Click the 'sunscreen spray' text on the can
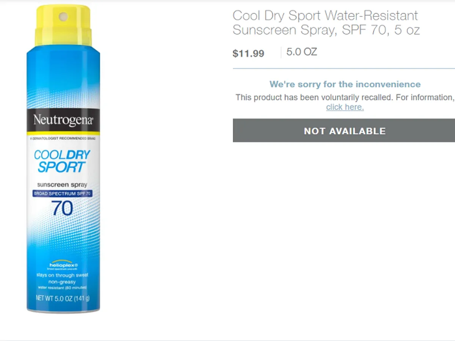 point(62,185)
